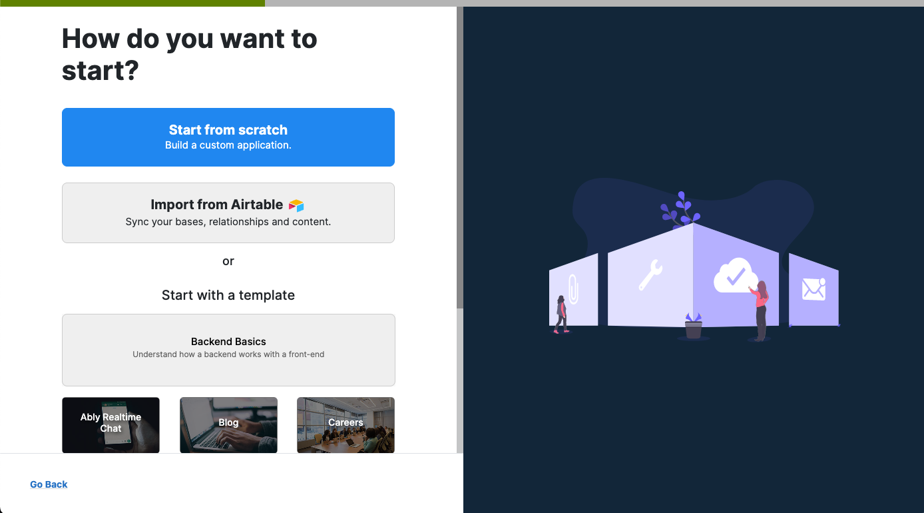Click the person beside the paperclip panel
924x513 pixels.
tap(561, 314)
